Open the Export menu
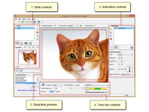This screenshot has height=112, width=149. click(x=24, y=19)
